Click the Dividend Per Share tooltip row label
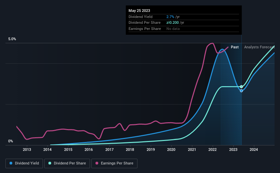 pos(145,23)
